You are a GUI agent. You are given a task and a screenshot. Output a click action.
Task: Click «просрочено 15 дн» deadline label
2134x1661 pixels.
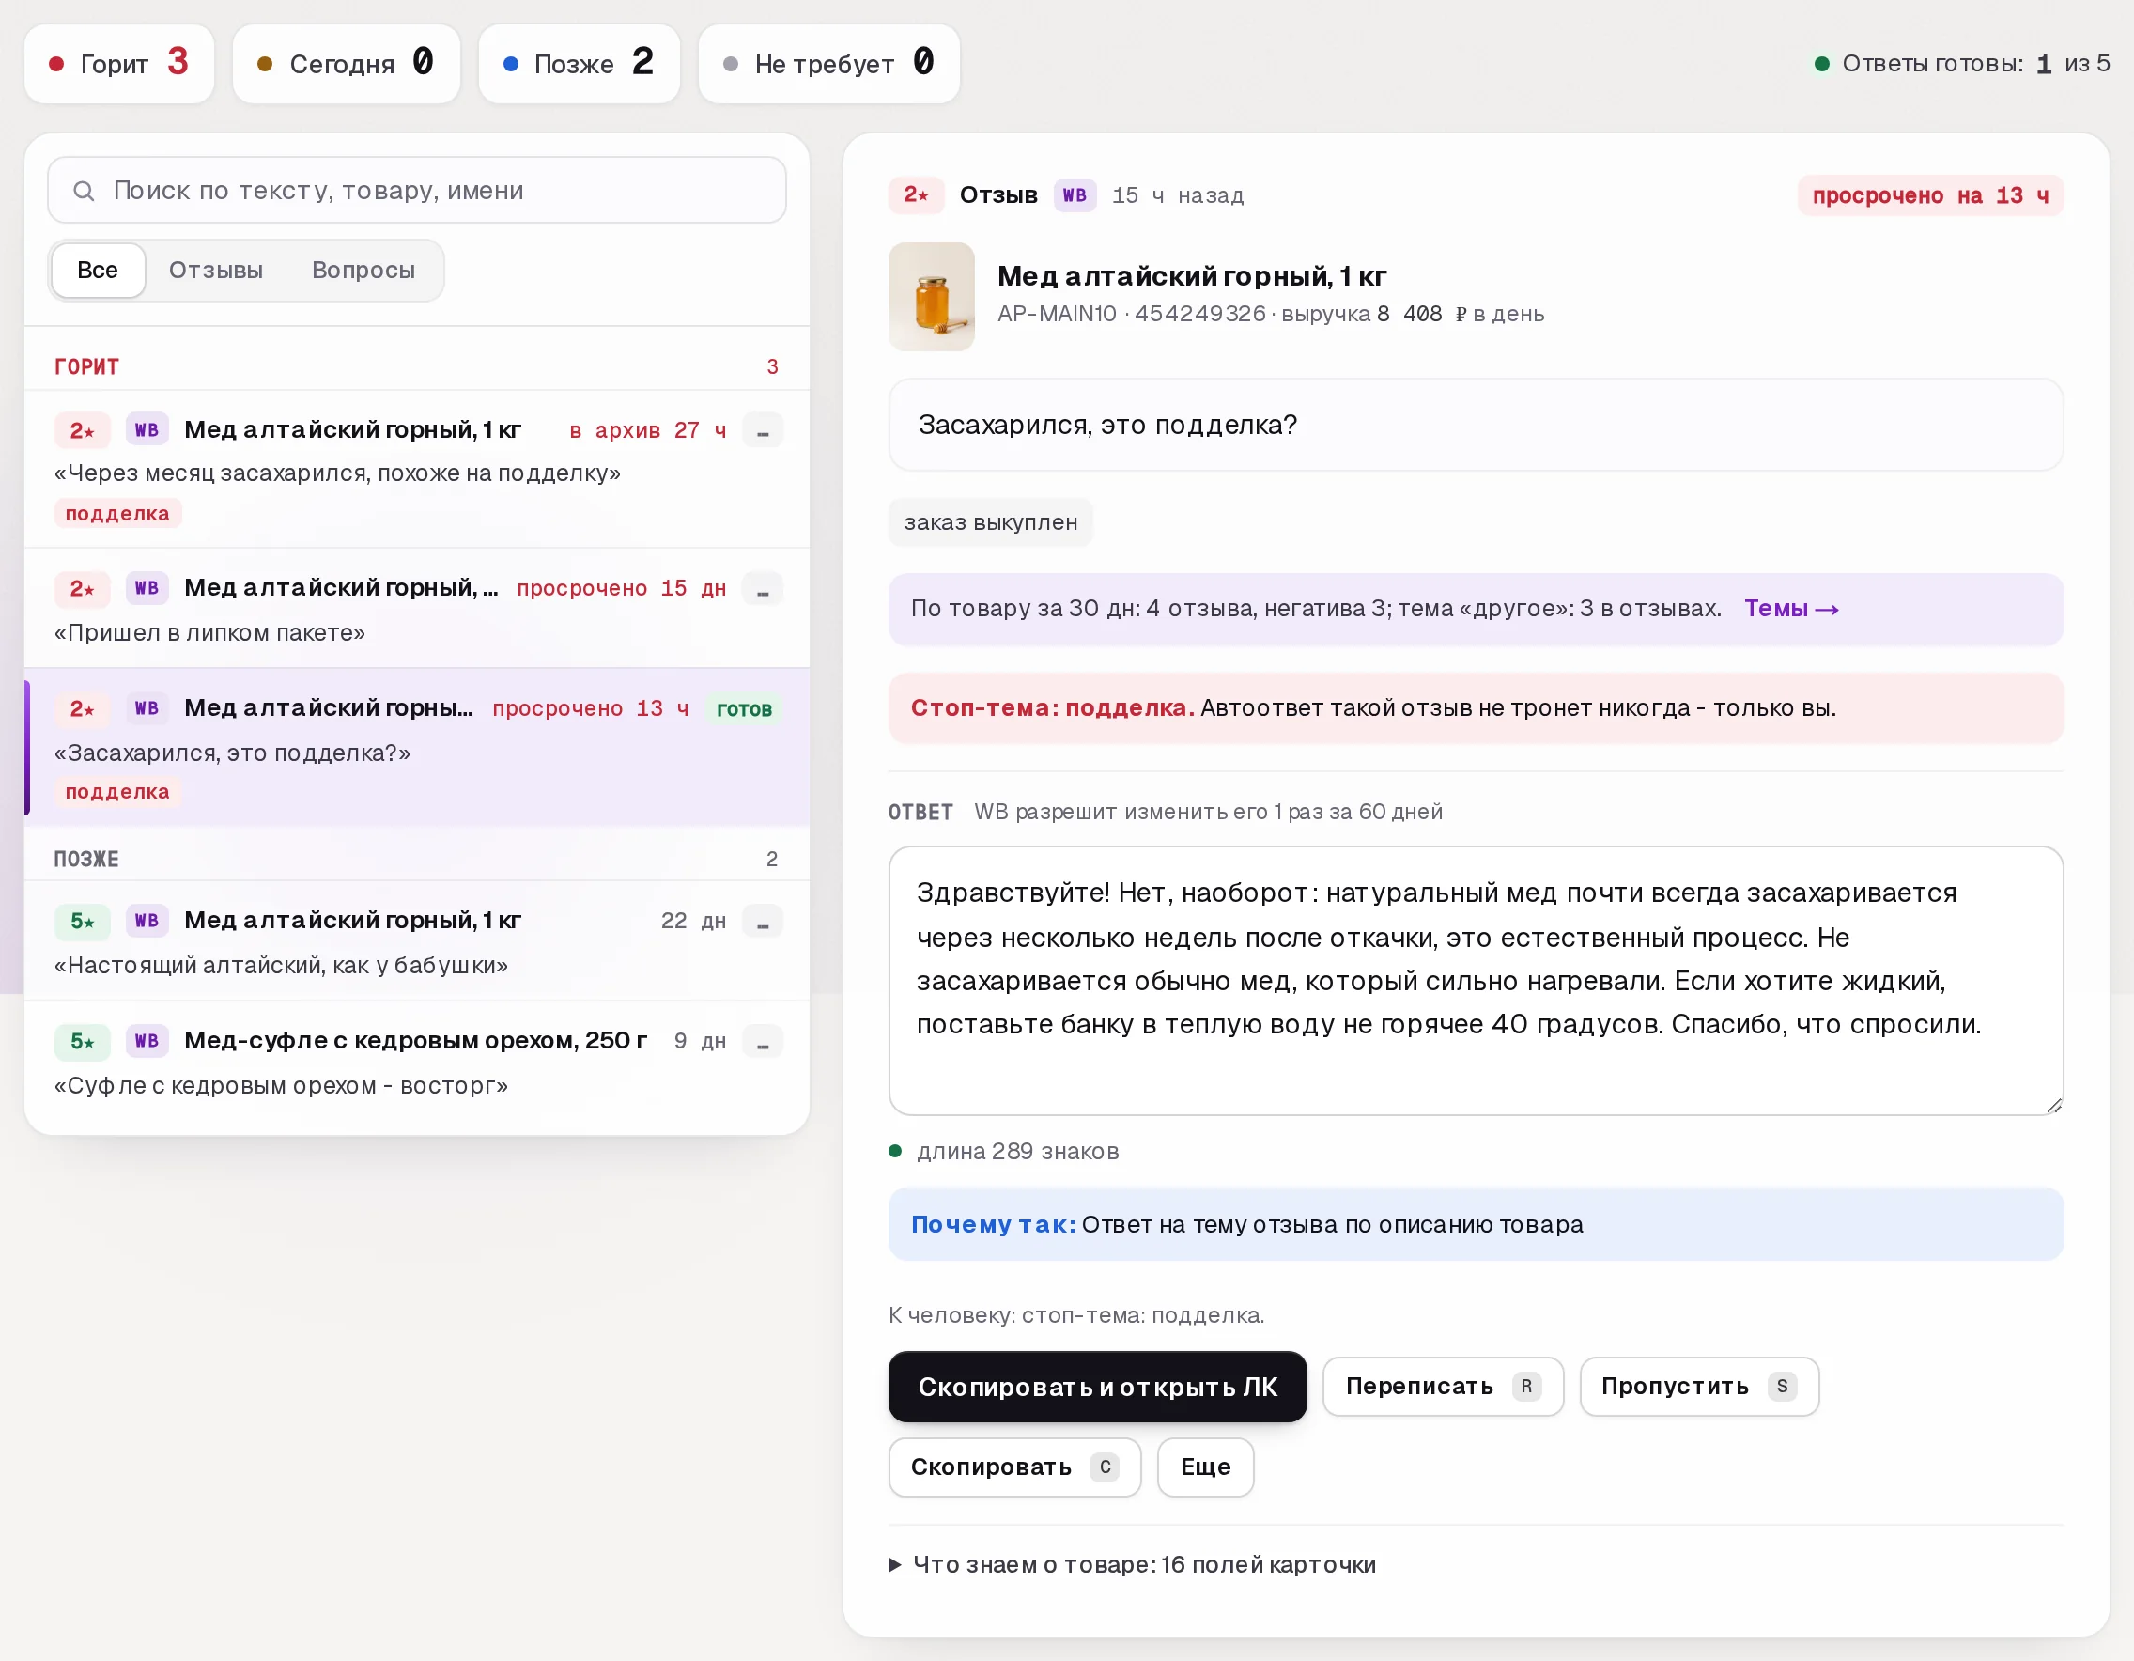point(622,588)
